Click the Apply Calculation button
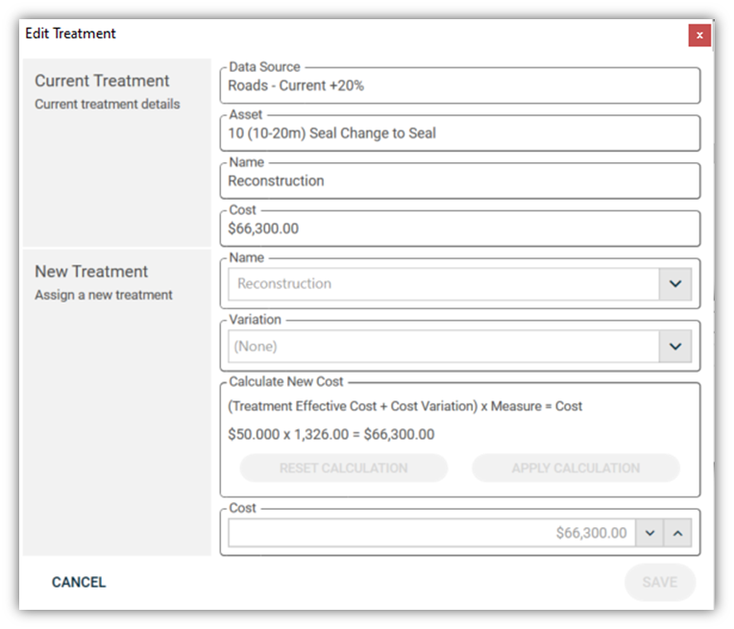 (575, 468)
